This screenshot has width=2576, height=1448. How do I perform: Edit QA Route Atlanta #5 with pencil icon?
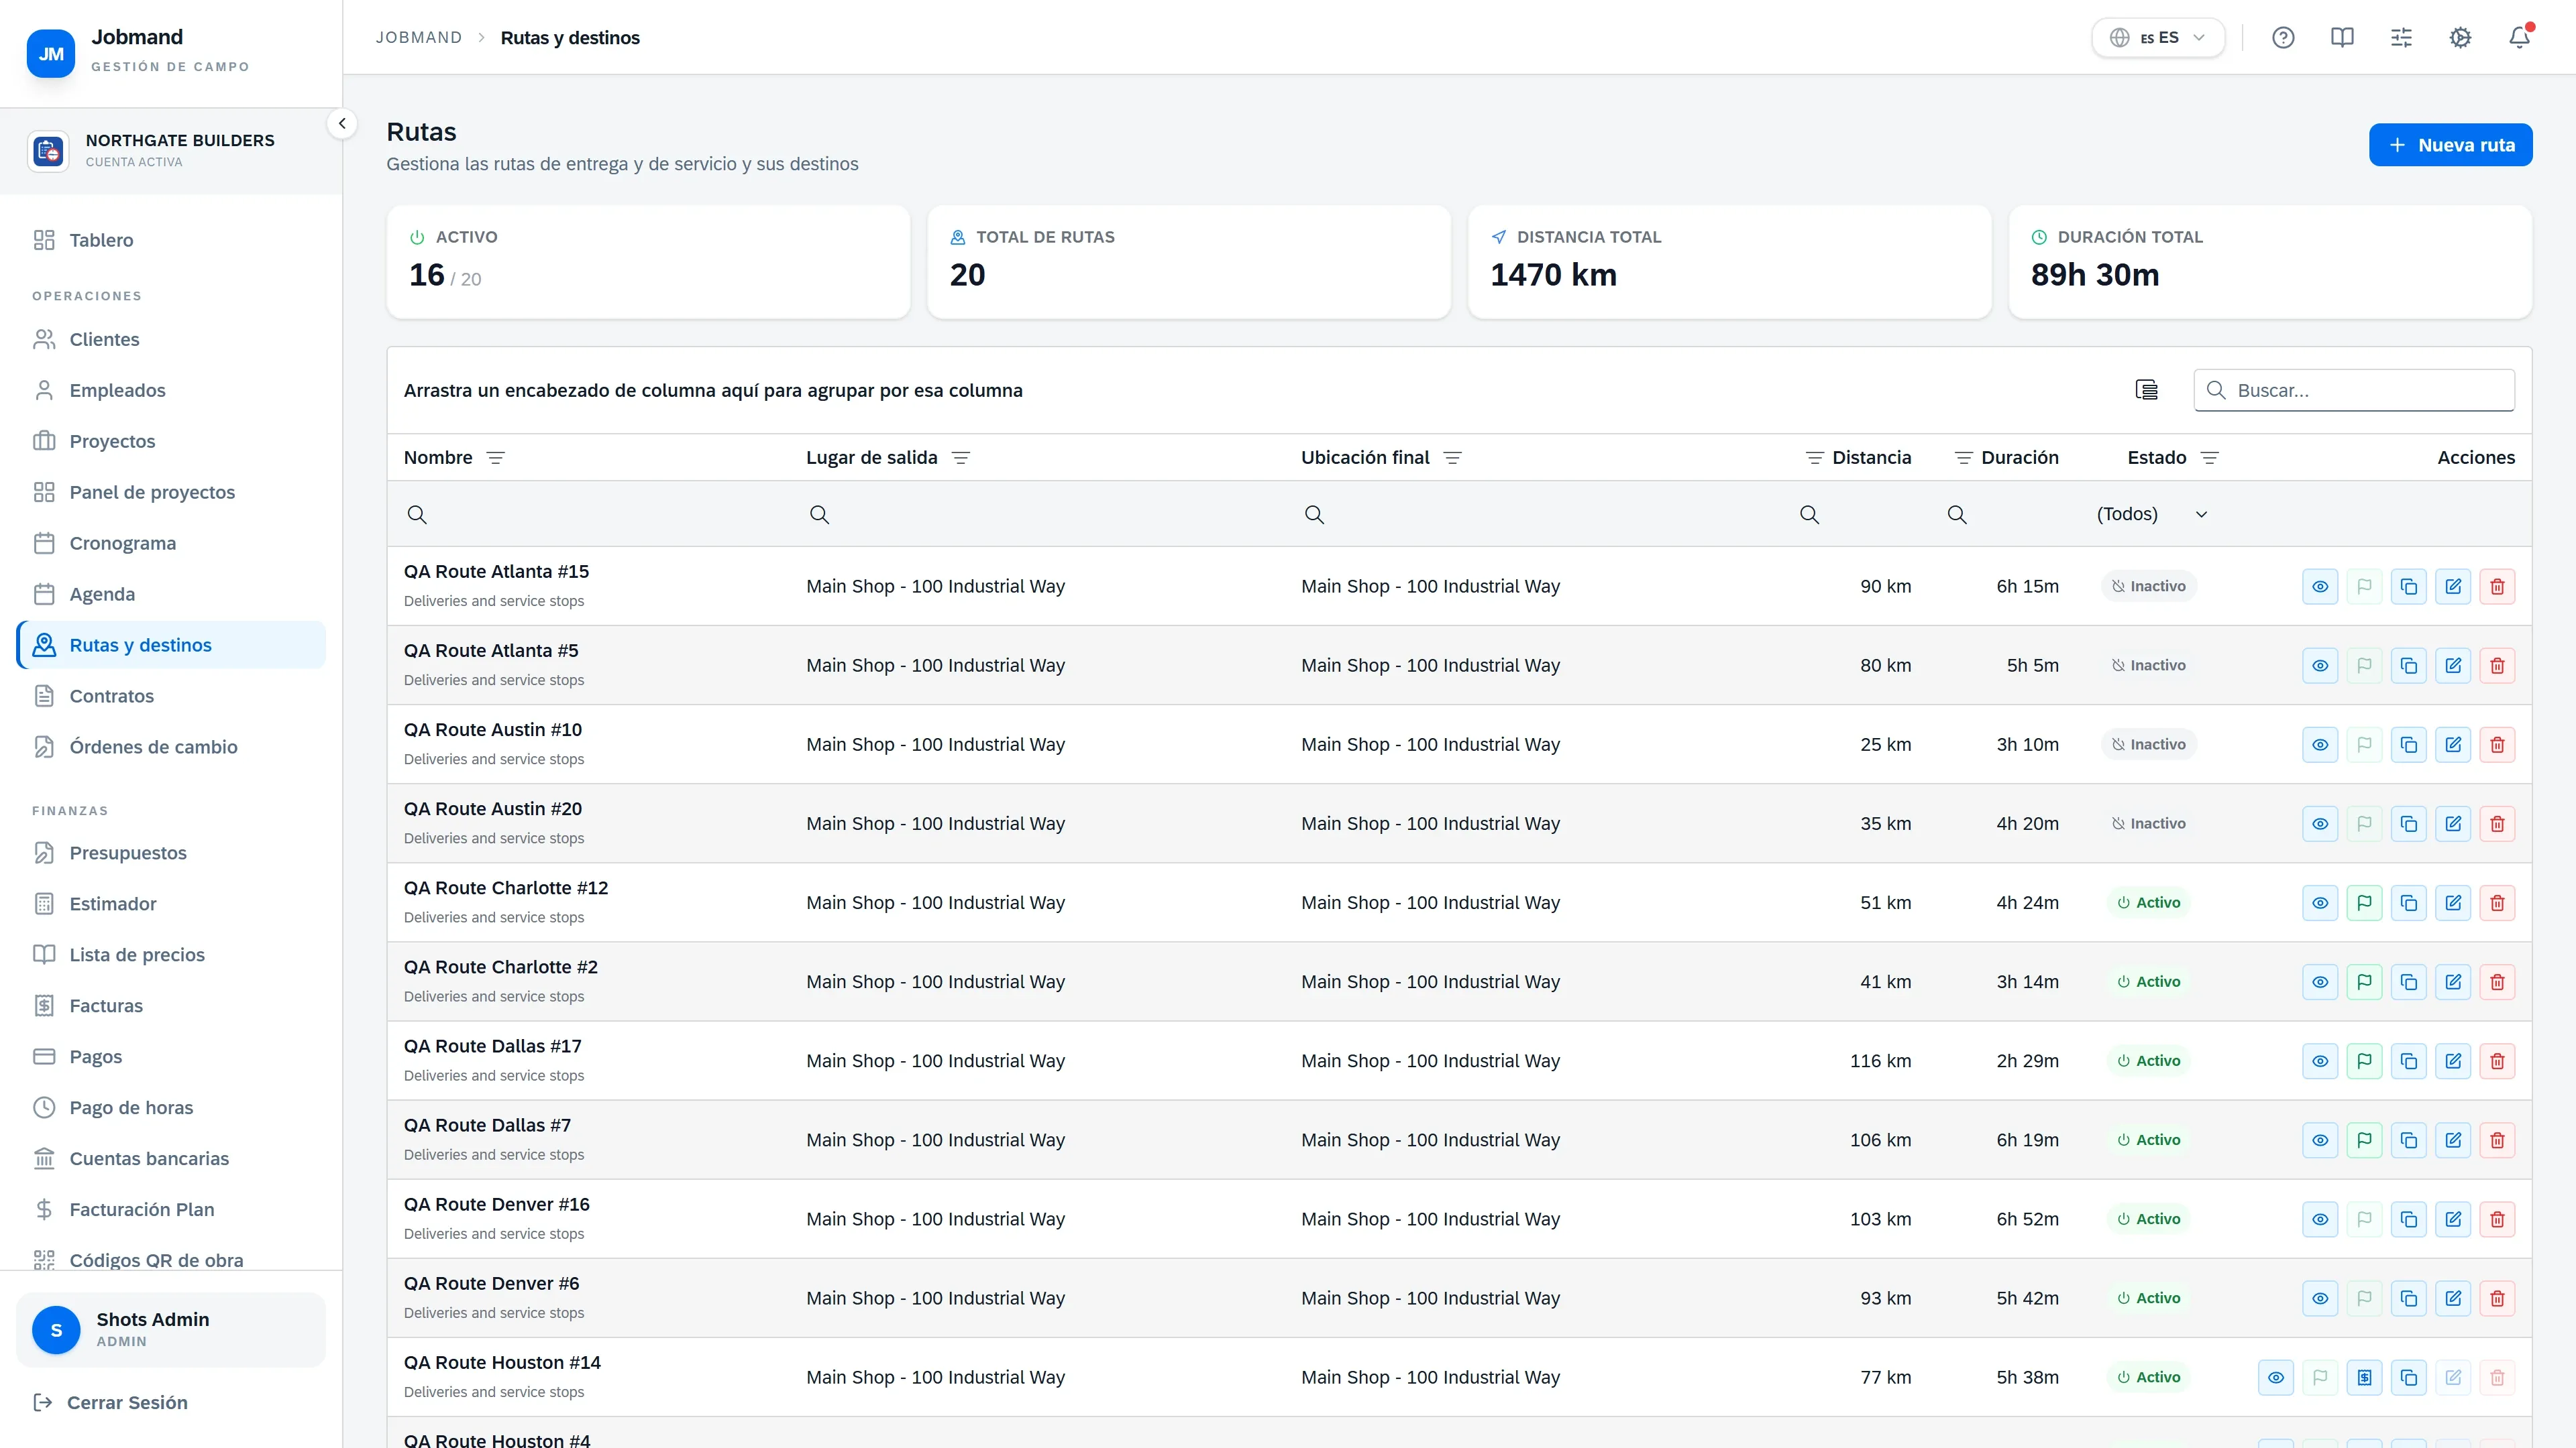[x=2453, y=666]
